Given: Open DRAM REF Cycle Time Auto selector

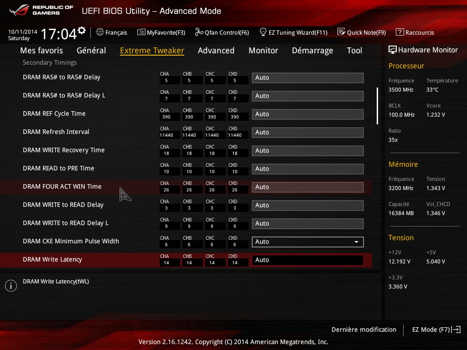Looking at the screenshot, I should point(307,114).
